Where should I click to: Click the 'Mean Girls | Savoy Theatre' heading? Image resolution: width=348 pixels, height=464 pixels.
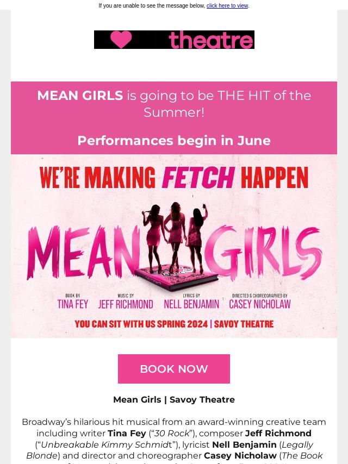174,399
